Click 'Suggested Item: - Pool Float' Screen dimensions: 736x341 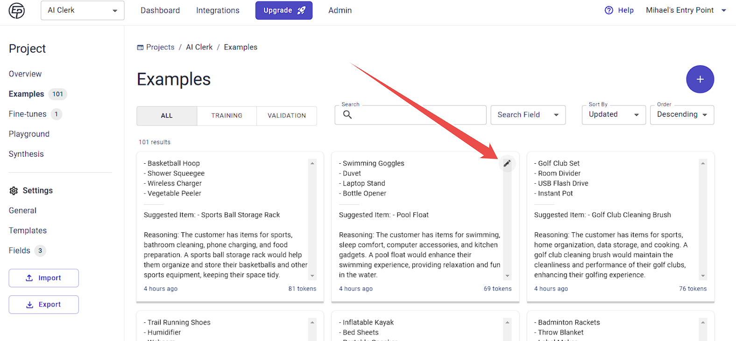pos(384,215)
